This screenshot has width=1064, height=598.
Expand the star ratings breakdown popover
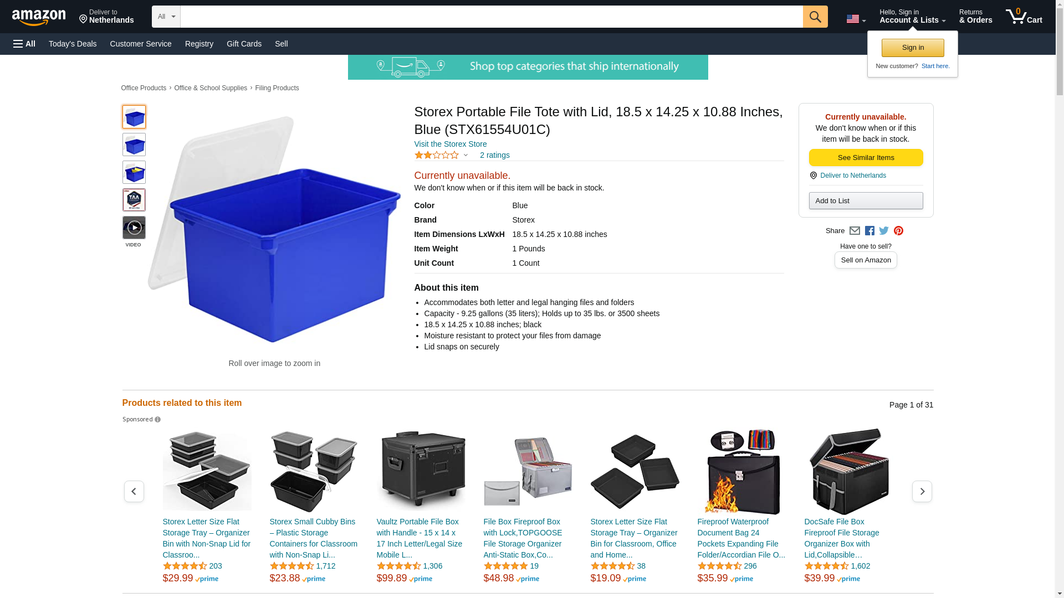[x=441, y=156]
